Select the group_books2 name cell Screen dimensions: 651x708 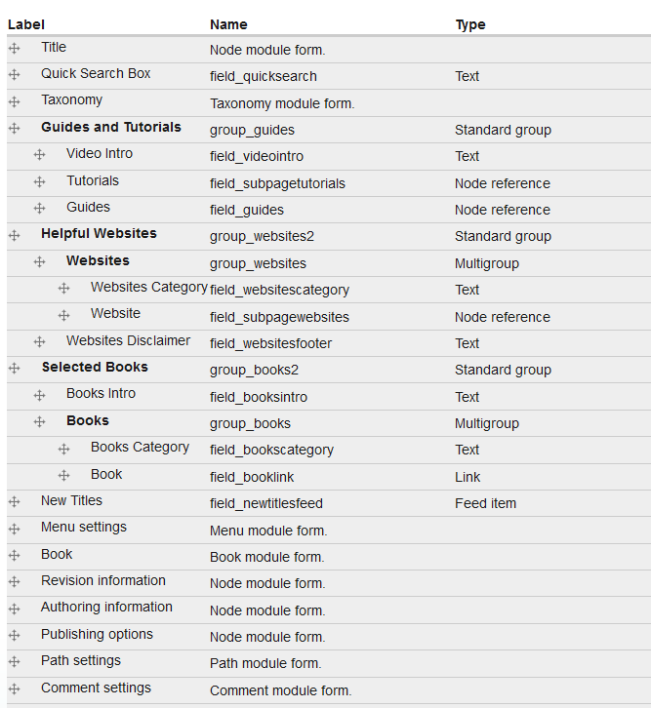click(255, 371)
